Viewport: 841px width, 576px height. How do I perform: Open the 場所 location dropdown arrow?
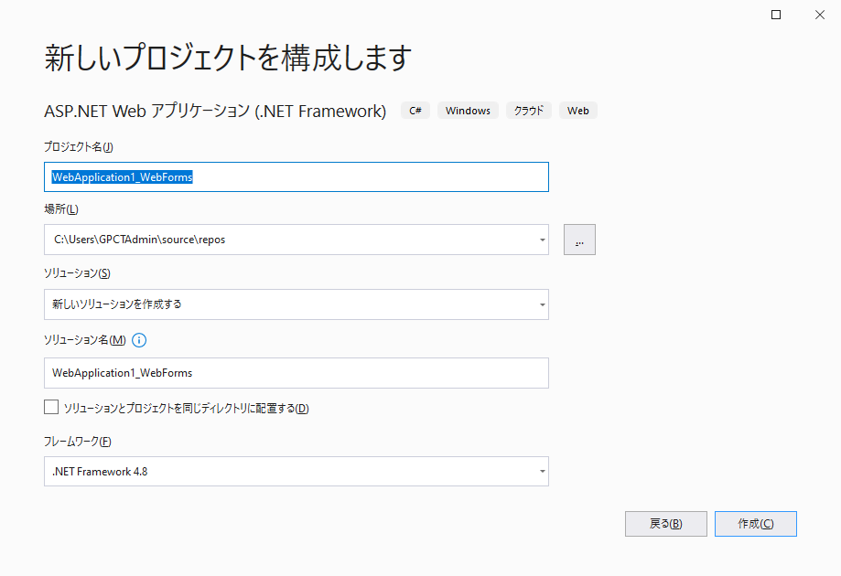(543, 240)
